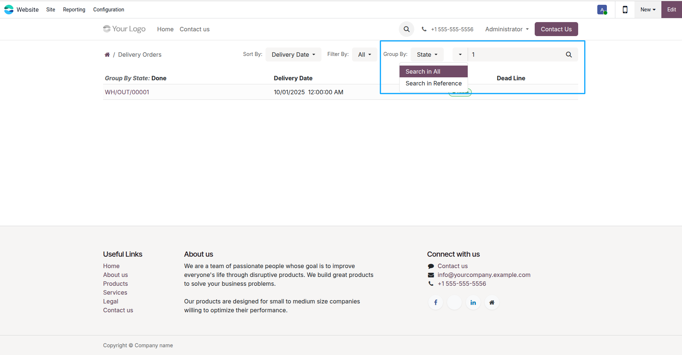Screen dimensions: 682x355
Task: Go to Home in the header navigation
Action: [x=165, y=29]
